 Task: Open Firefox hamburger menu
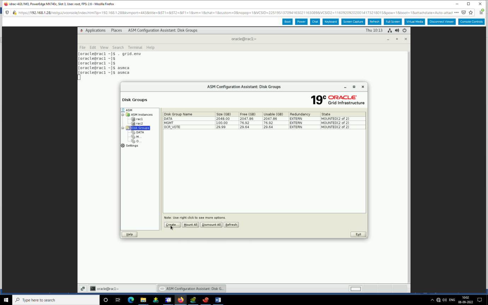481,12
